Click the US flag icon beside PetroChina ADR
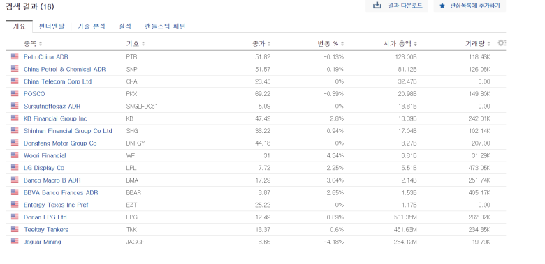This screenshot has width=545, height=264. [15, 56]
